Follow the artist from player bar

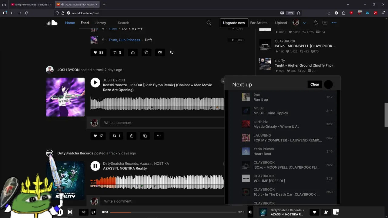[326, 212]
